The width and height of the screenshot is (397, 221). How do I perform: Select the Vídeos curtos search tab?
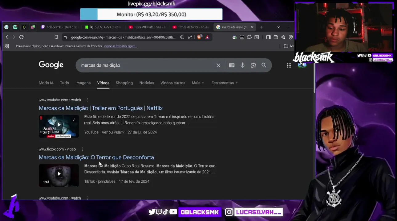[x=173, y=83]
